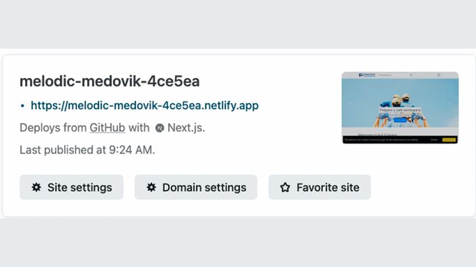Click the Next.js logo icon

point(160,128)
